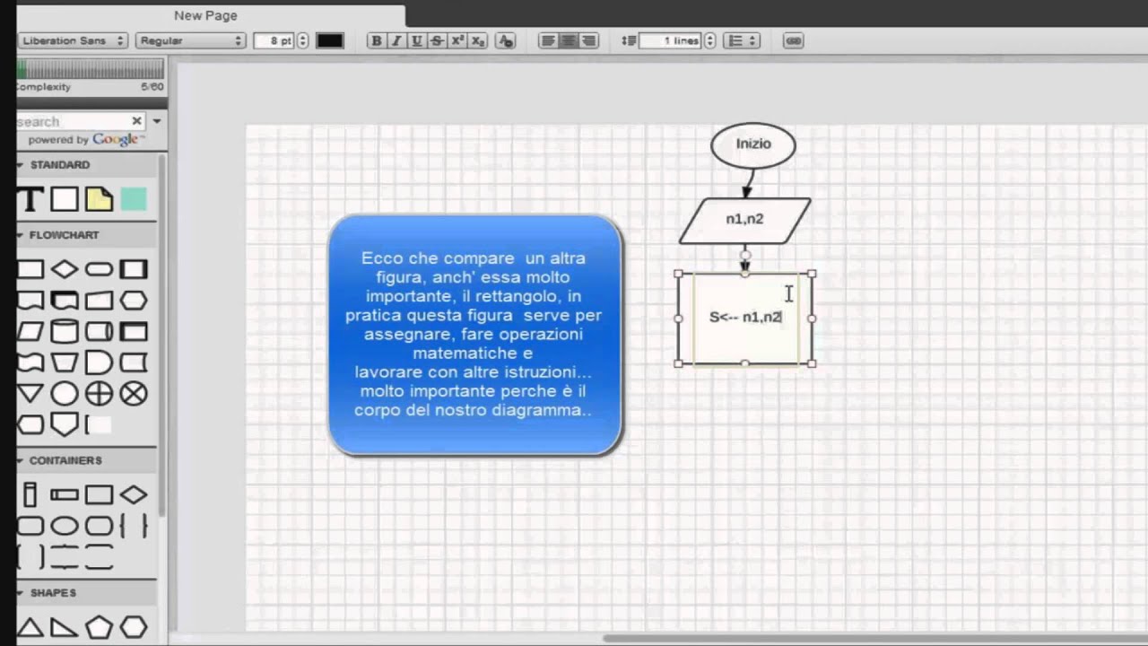1148x646 pixels.
Task: Align text right
Action: click(x=588, y=40)
